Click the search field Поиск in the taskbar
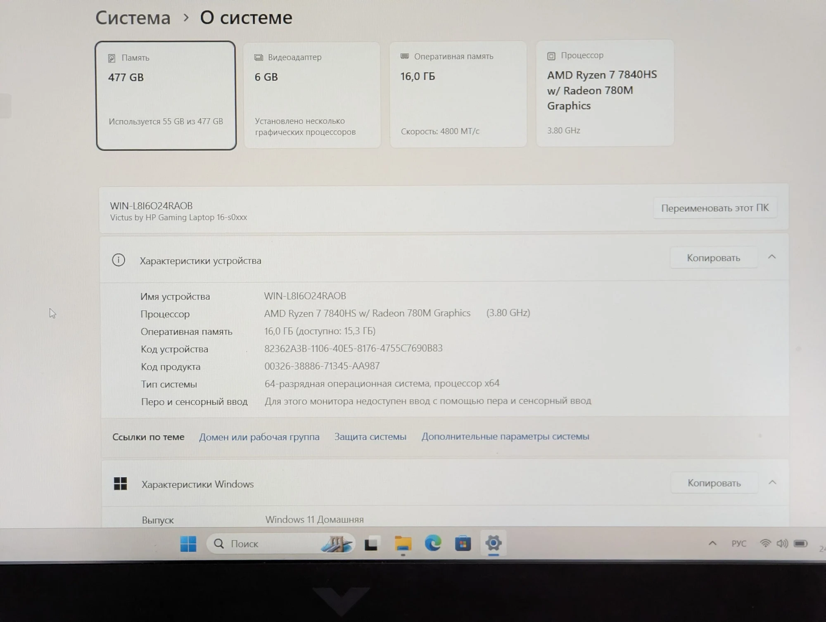The height and width of the screenshot is (622, 826). click(281, 544)
